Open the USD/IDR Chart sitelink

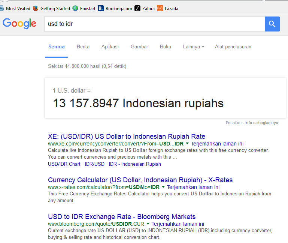coord(64,164)
